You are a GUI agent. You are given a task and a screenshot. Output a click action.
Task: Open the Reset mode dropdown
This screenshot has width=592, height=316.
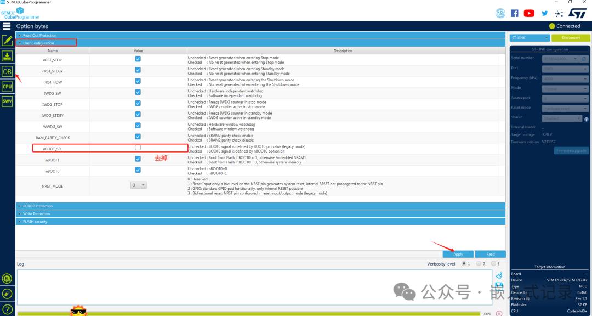pos(565,109)
